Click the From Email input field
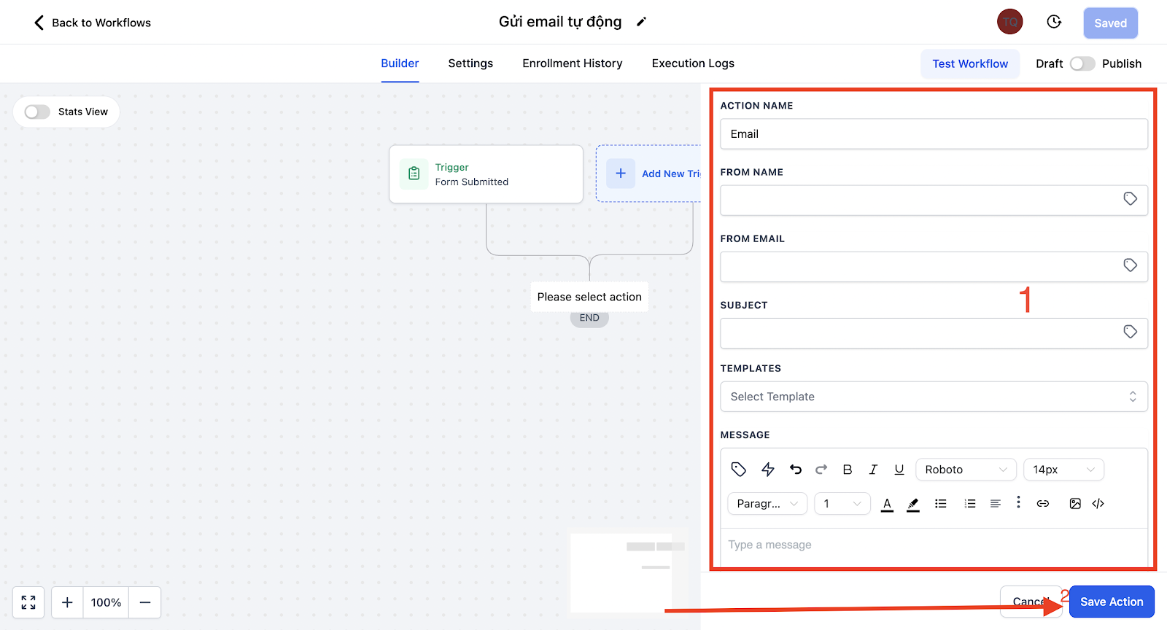 point(934,266)
